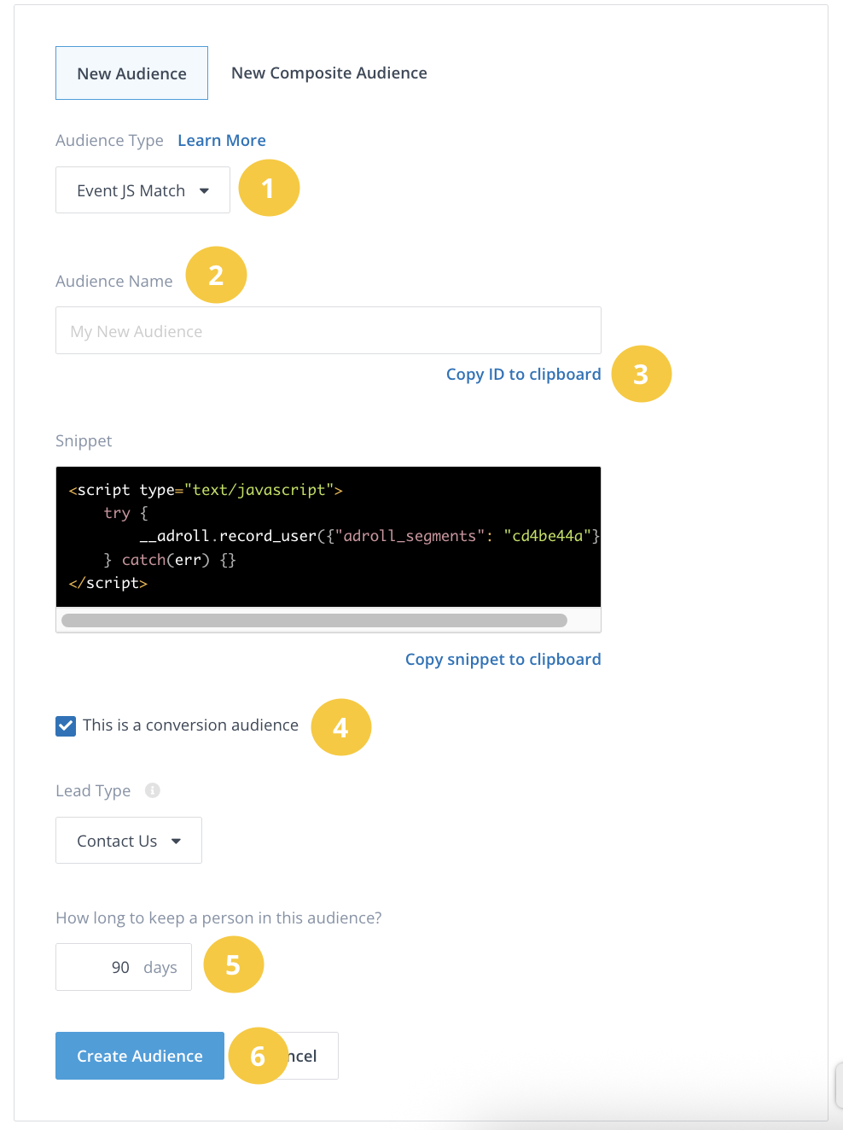
Task: Click Copy ID to clipboard
Action: (523, 375)
